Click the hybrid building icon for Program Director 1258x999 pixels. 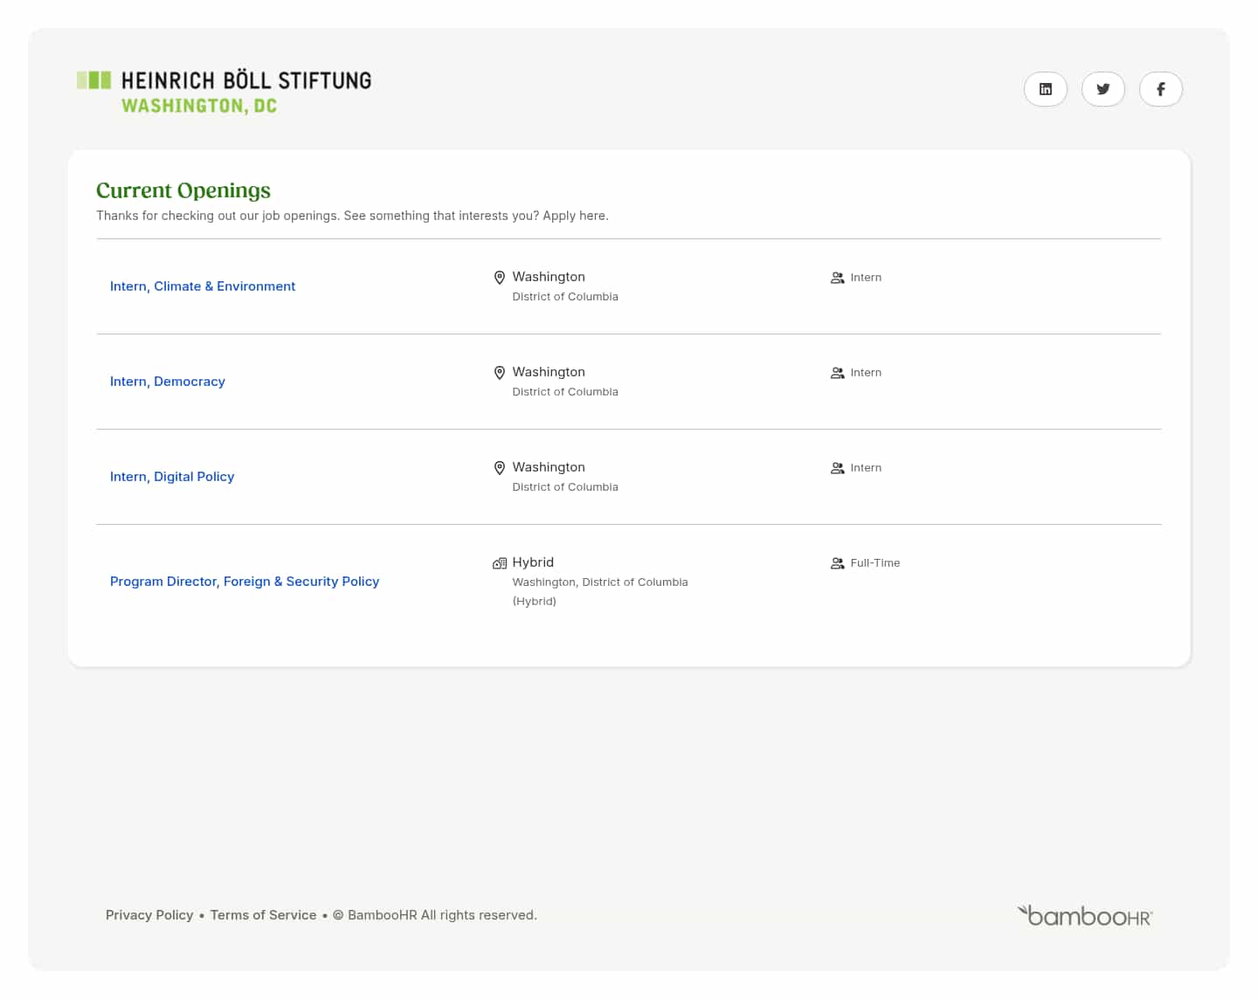[500, 563]
